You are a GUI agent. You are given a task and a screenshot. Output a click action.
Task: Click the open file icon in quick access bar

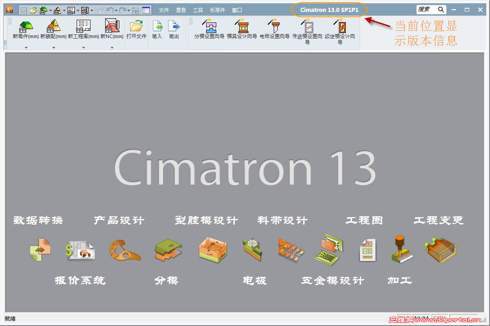pyautogui.click(x=33, y=10)
